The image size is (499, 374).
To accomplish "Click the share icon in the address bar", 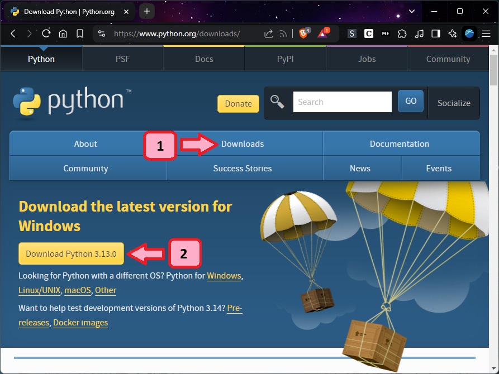I will [269, 33].
